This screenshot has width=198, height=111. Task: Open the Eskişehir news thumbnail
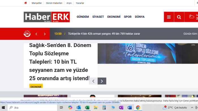[46, 96]
